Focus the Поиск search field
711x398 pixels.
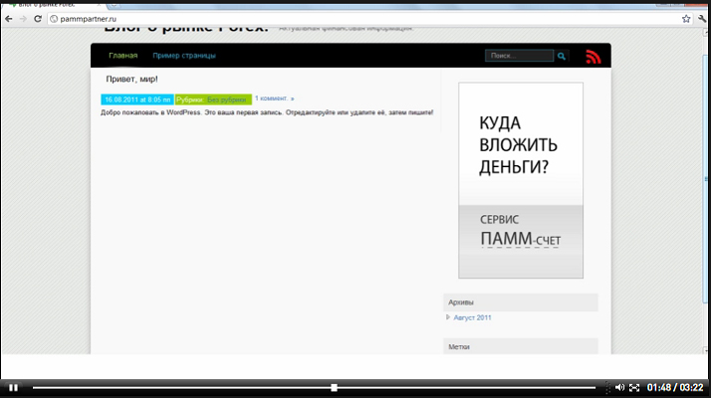coord(518,56)
